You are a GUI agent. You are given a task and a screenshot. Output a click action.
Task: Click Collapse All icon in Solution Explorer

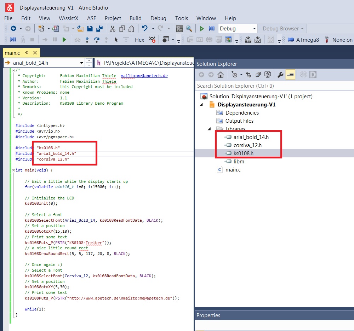coord(258,75)
